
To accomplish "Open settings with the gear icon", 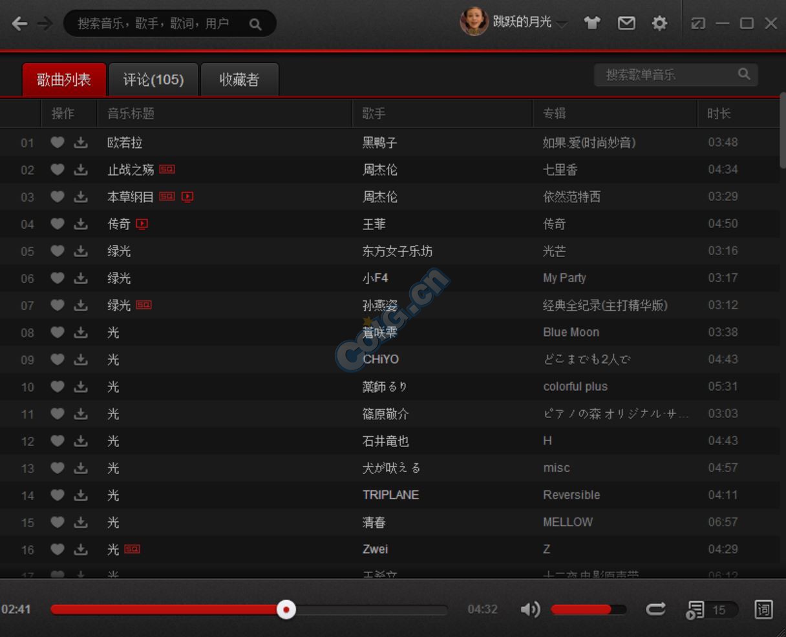I will click(659, 23).
